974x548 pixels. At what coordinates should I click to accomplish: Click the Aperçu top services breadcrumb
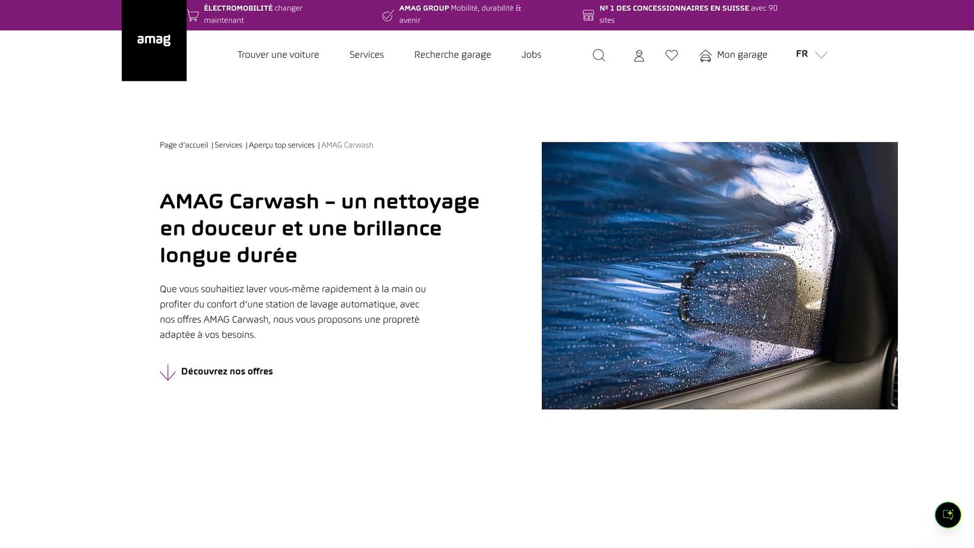pos(281,145)
